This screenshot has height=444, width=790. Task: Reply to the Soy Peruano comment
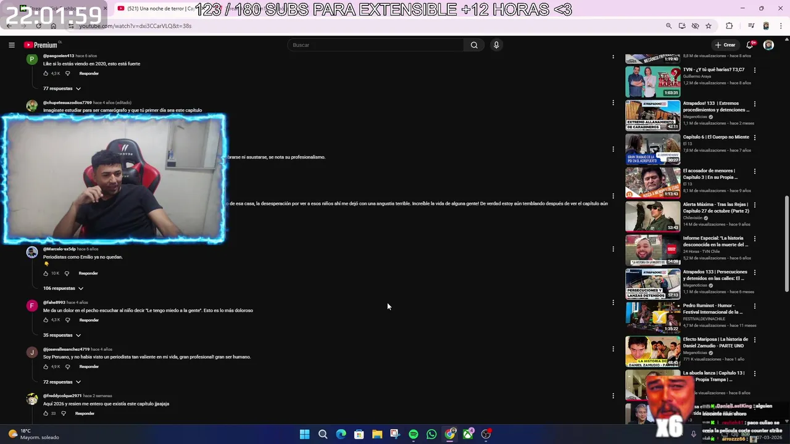tap(89, 366)
